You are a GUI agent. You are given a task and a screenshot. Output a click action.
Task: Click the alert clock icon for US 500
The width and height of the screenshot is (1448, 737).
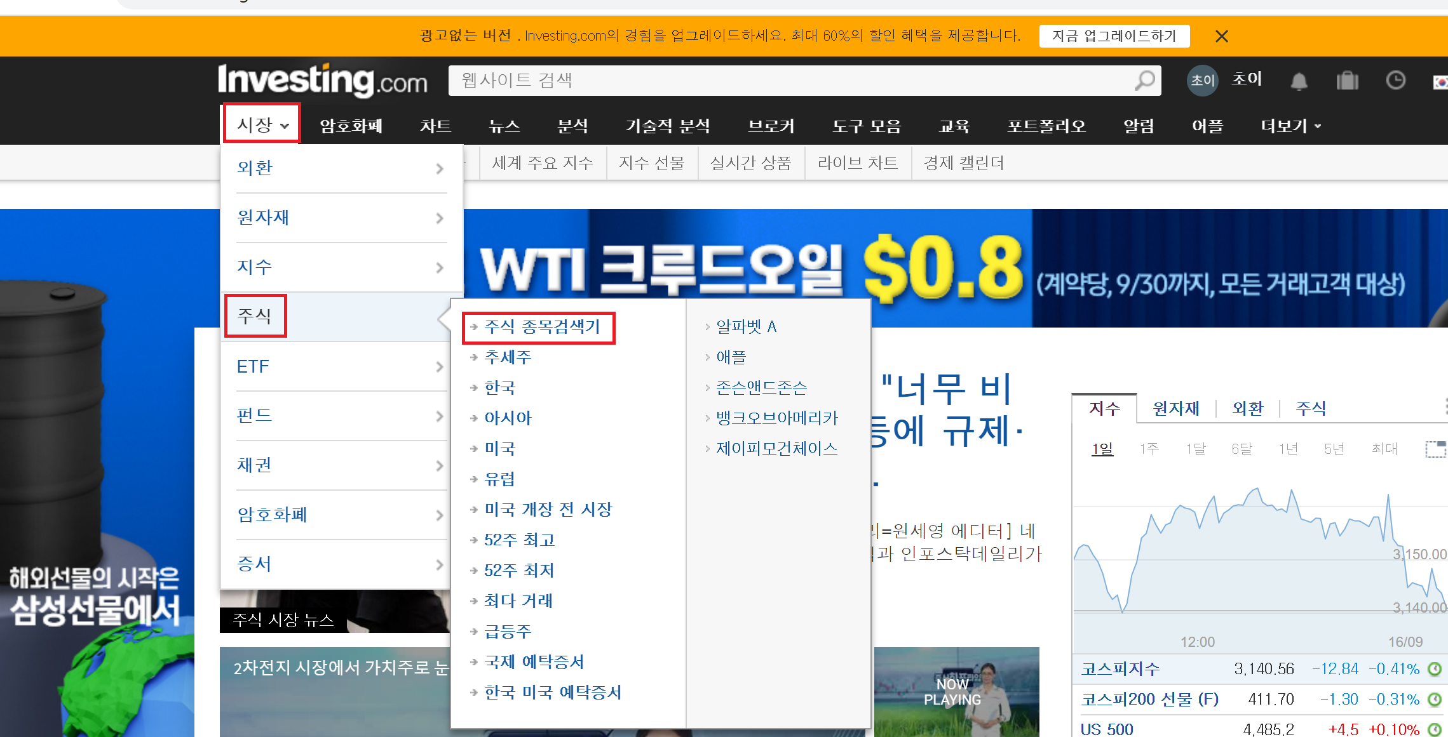tap(1434, 729)
